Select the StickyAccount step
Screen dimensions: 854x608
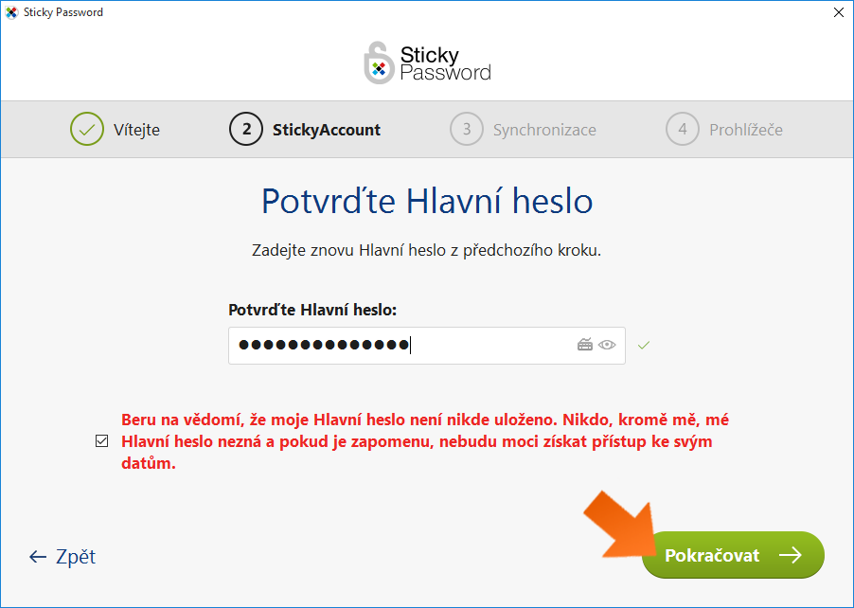(x=305, y=129)
